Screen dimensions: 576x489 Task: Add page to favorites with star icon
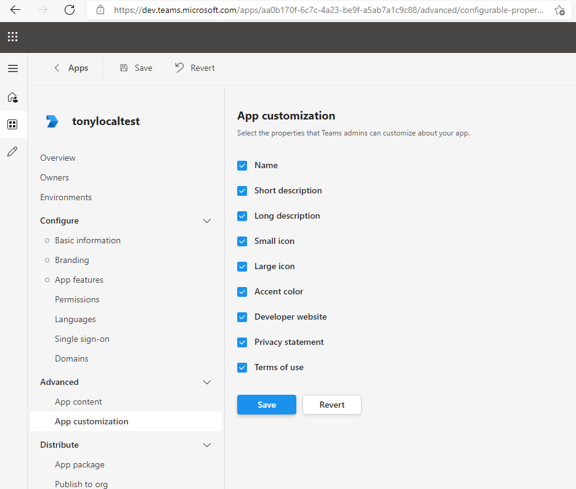point(559,10)
